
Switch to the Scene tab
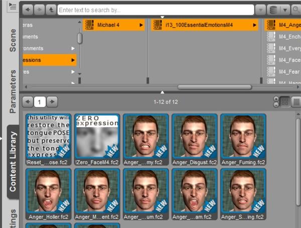pos(13,40)
